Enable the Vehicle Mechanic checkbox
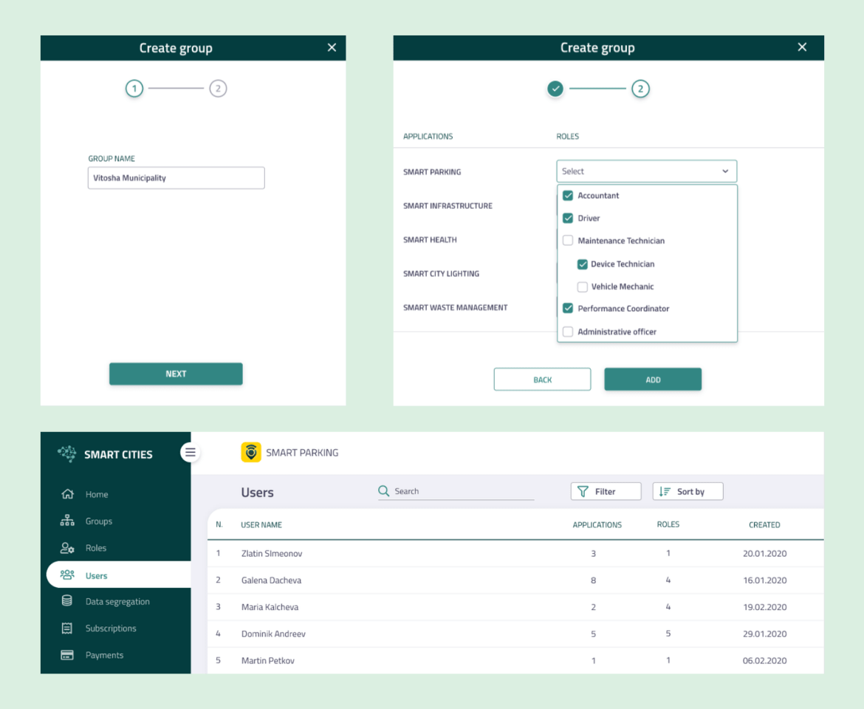This screenshot has width=864, height=709. pyautogui.click(x=582, y=287)
